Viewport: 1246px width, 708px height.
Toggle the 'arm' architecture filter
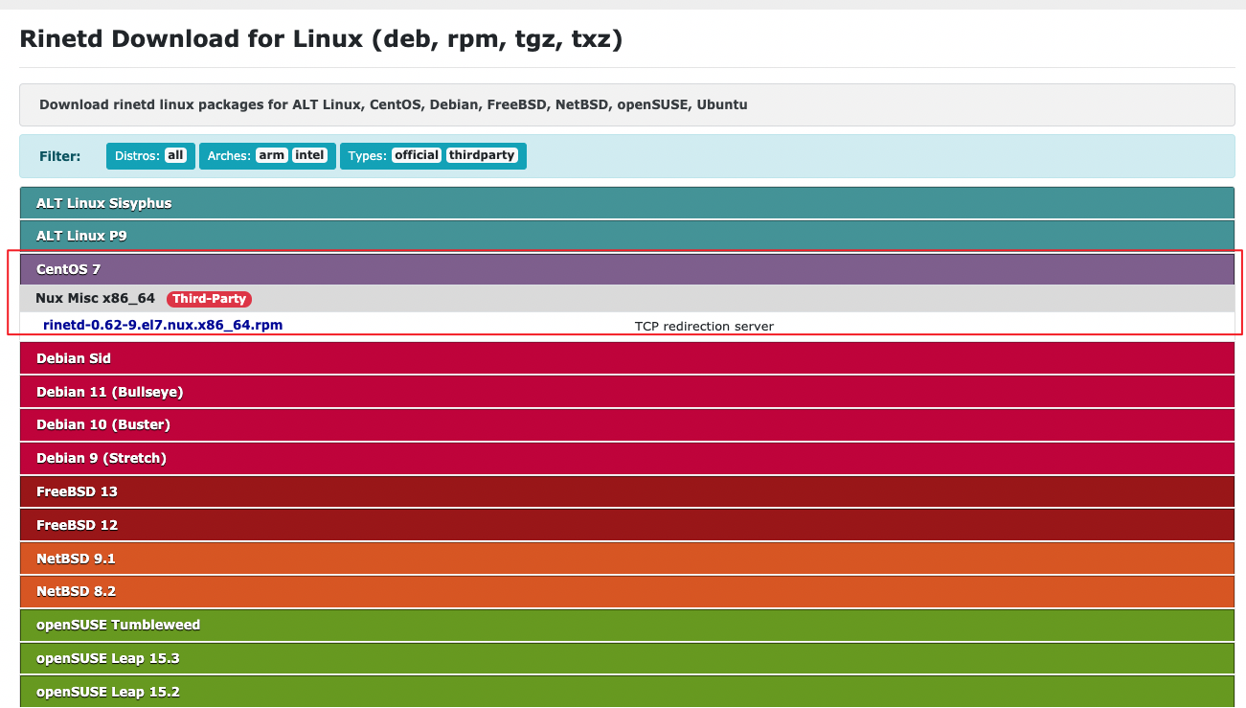point(272,155)
